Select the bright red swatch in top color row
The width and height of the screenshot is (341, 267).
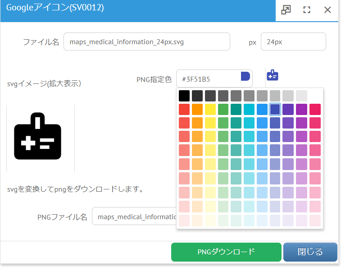click(184, 109)
